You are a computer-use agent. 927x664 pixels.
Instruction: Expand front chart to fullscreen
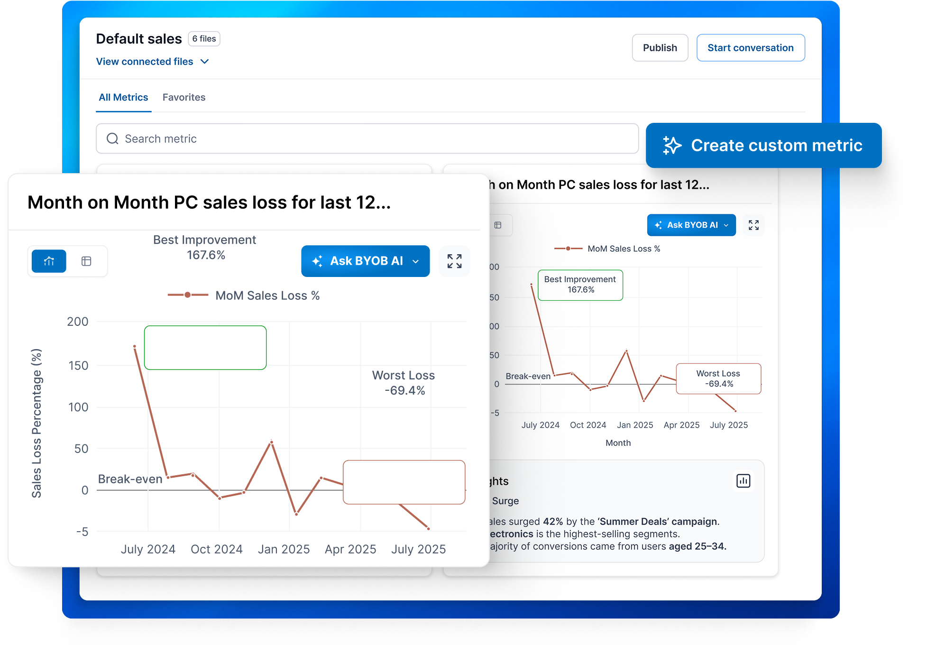pos(454,261)
